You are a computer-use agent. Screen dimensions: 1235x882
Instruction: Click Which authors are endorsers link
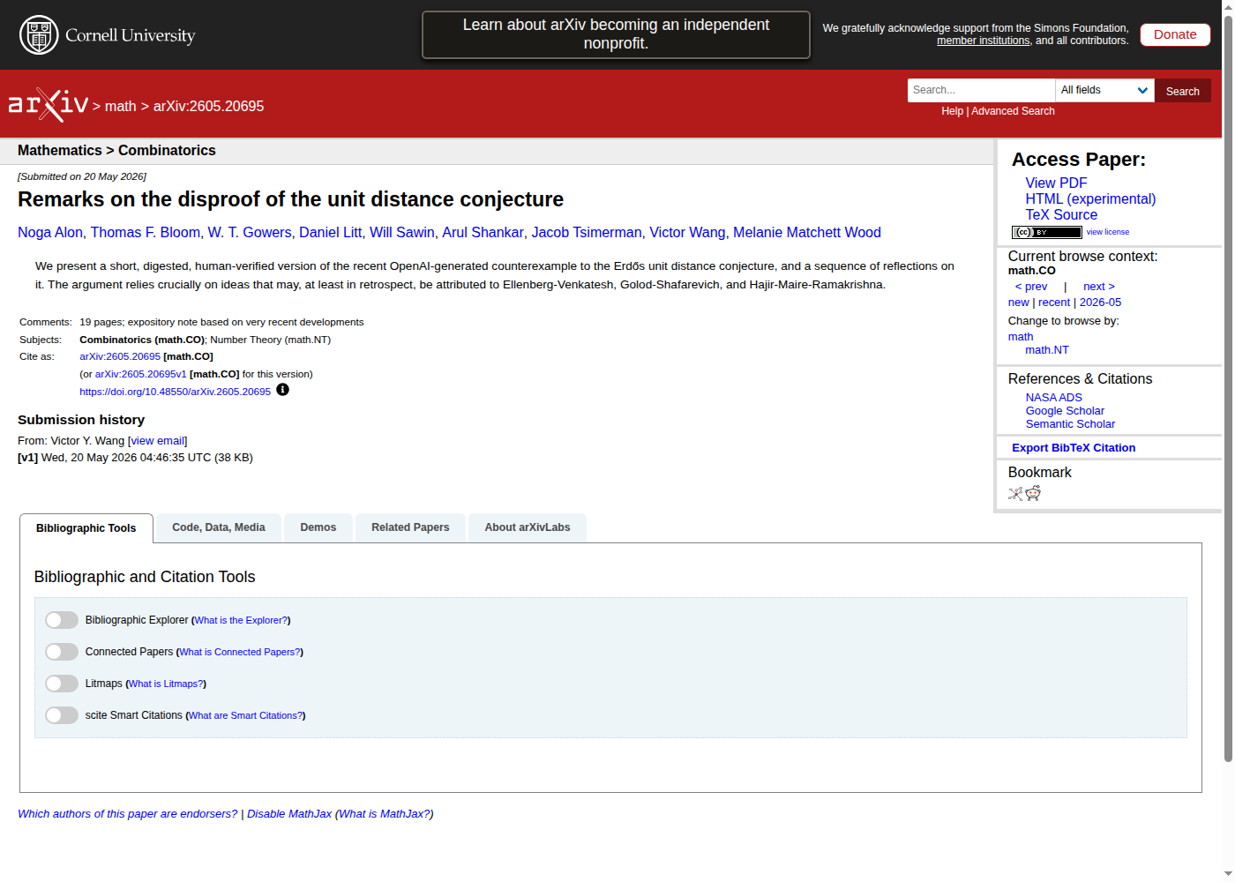(128, 814)
